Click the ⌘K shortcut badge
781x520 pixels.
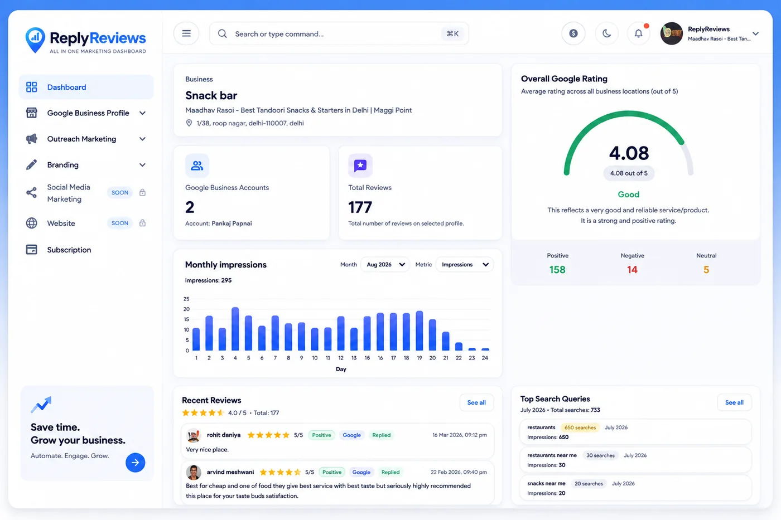coord(452,33)
